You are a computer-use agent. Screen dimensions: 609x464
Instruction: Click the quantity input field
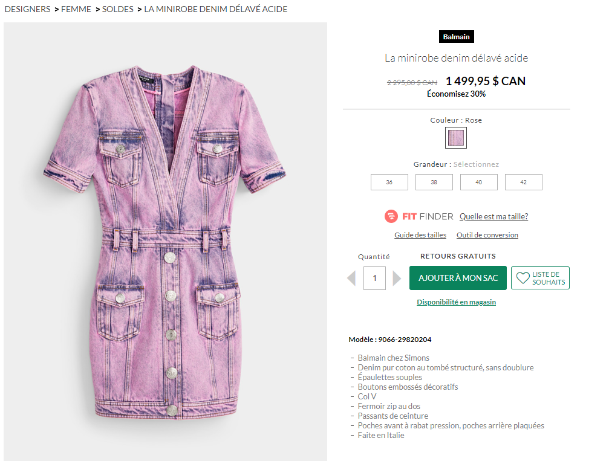click(374, 278)
